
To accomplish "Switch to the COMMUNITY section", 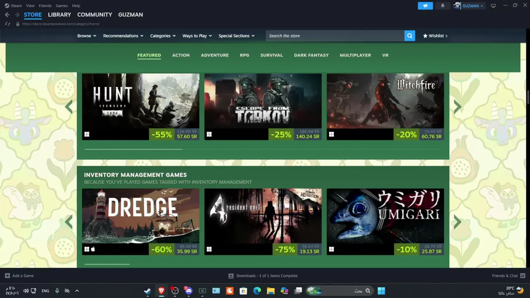I will [x=94, y=14].
